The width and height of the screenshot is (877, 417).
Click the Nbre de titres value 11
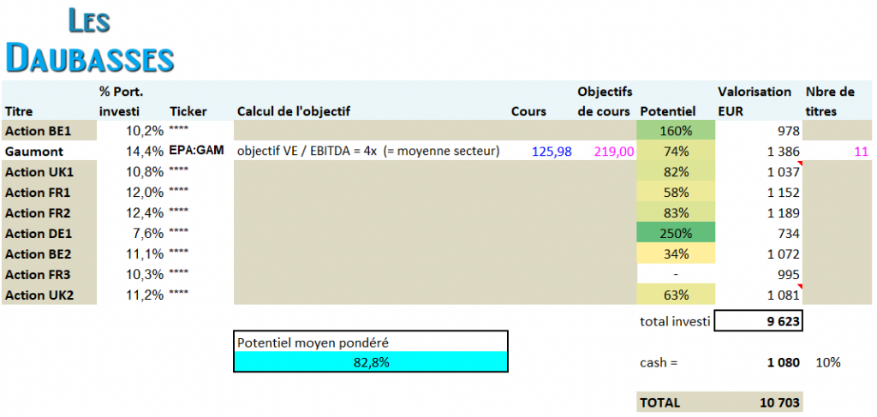point(861,152)
